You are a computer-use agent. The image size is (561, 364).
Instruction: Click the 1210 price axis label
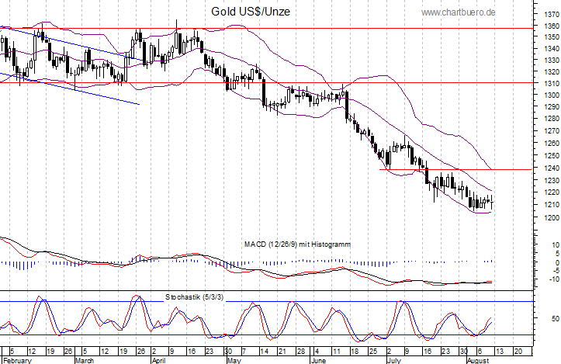pyautogui.click(x=552, y=205)
